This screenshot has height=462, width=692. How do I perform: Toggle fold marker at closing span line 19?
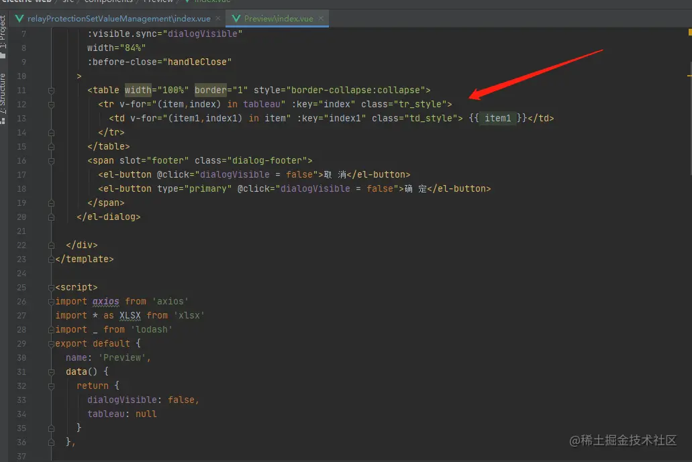[x=51, y=203]
